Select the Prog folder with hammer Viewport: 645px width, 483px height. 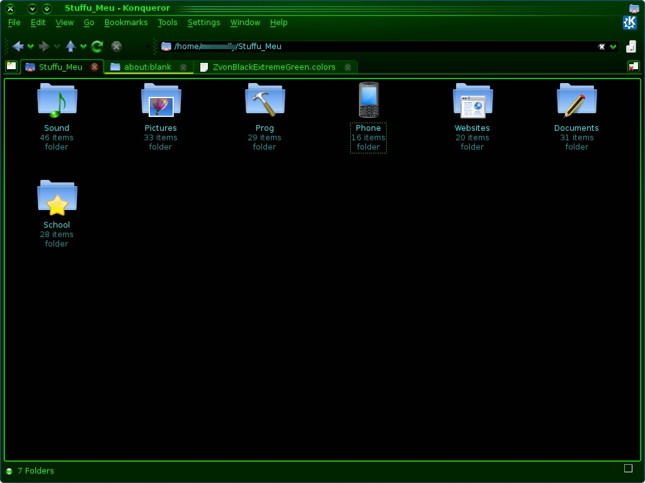pyautogui.click(x=265, y=100)
